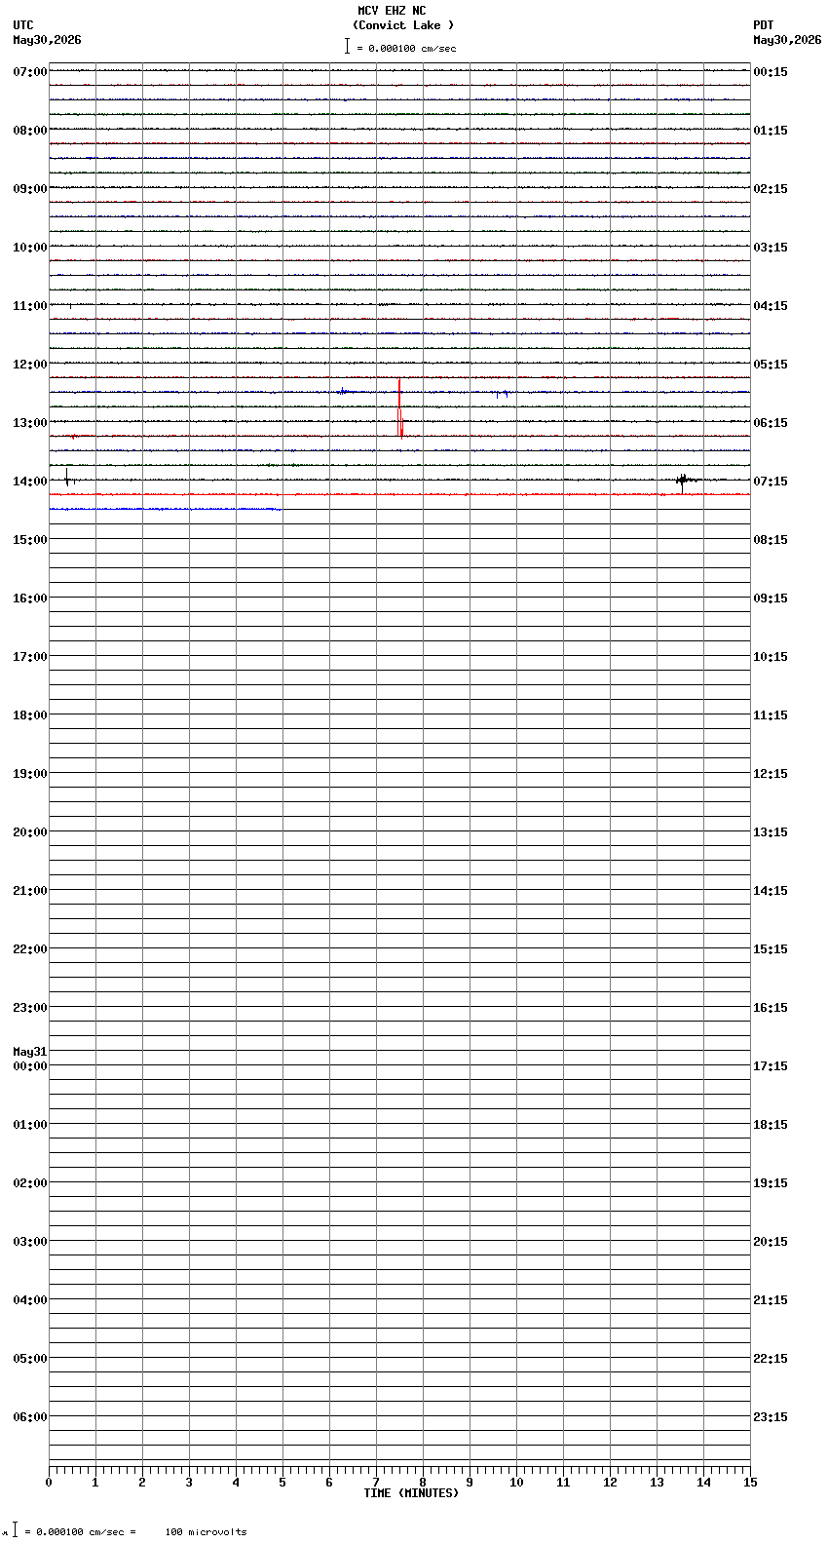Click the '10' tick label on time axis

[516, 1483]
